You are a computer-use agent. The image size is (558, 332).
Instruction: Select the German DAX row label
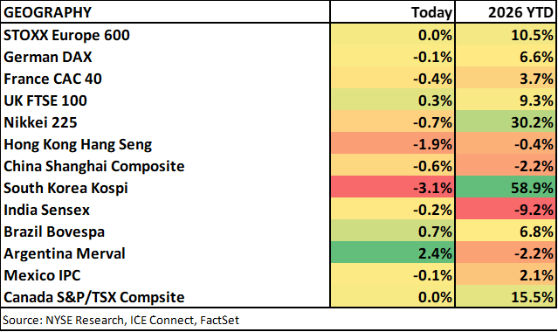(48, 57)
